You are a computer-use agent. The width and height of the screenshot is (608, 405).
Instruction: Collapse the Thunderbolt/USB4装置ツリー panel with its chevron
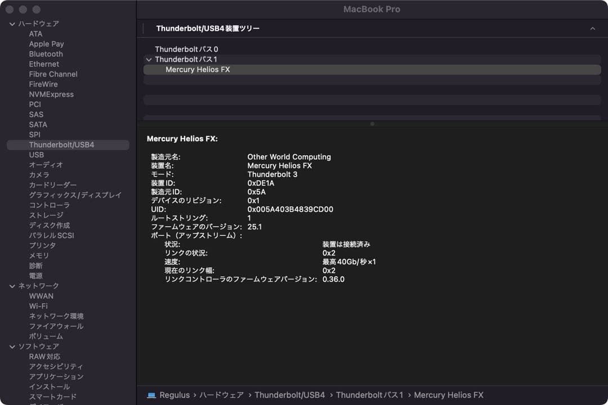592,28
